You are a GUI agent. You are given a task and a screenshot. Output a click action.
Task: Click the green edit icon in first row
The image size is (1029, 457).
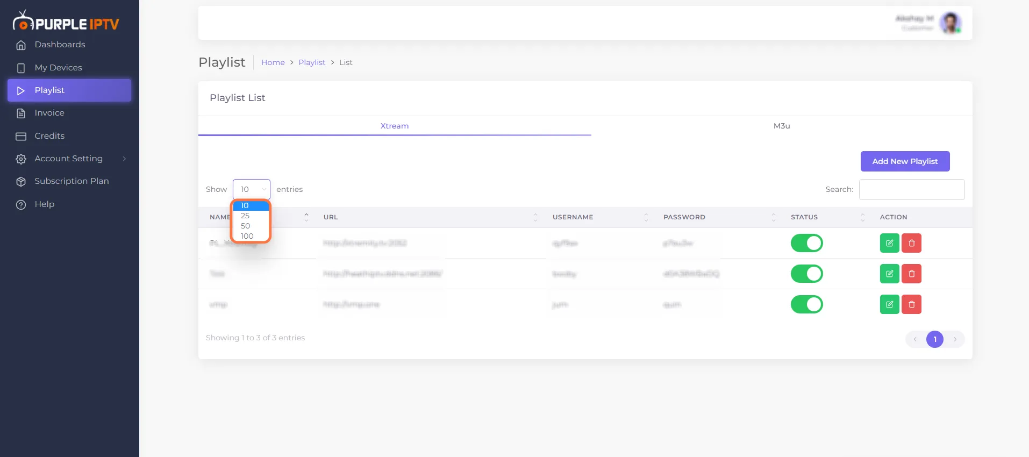tap(889, 243)
